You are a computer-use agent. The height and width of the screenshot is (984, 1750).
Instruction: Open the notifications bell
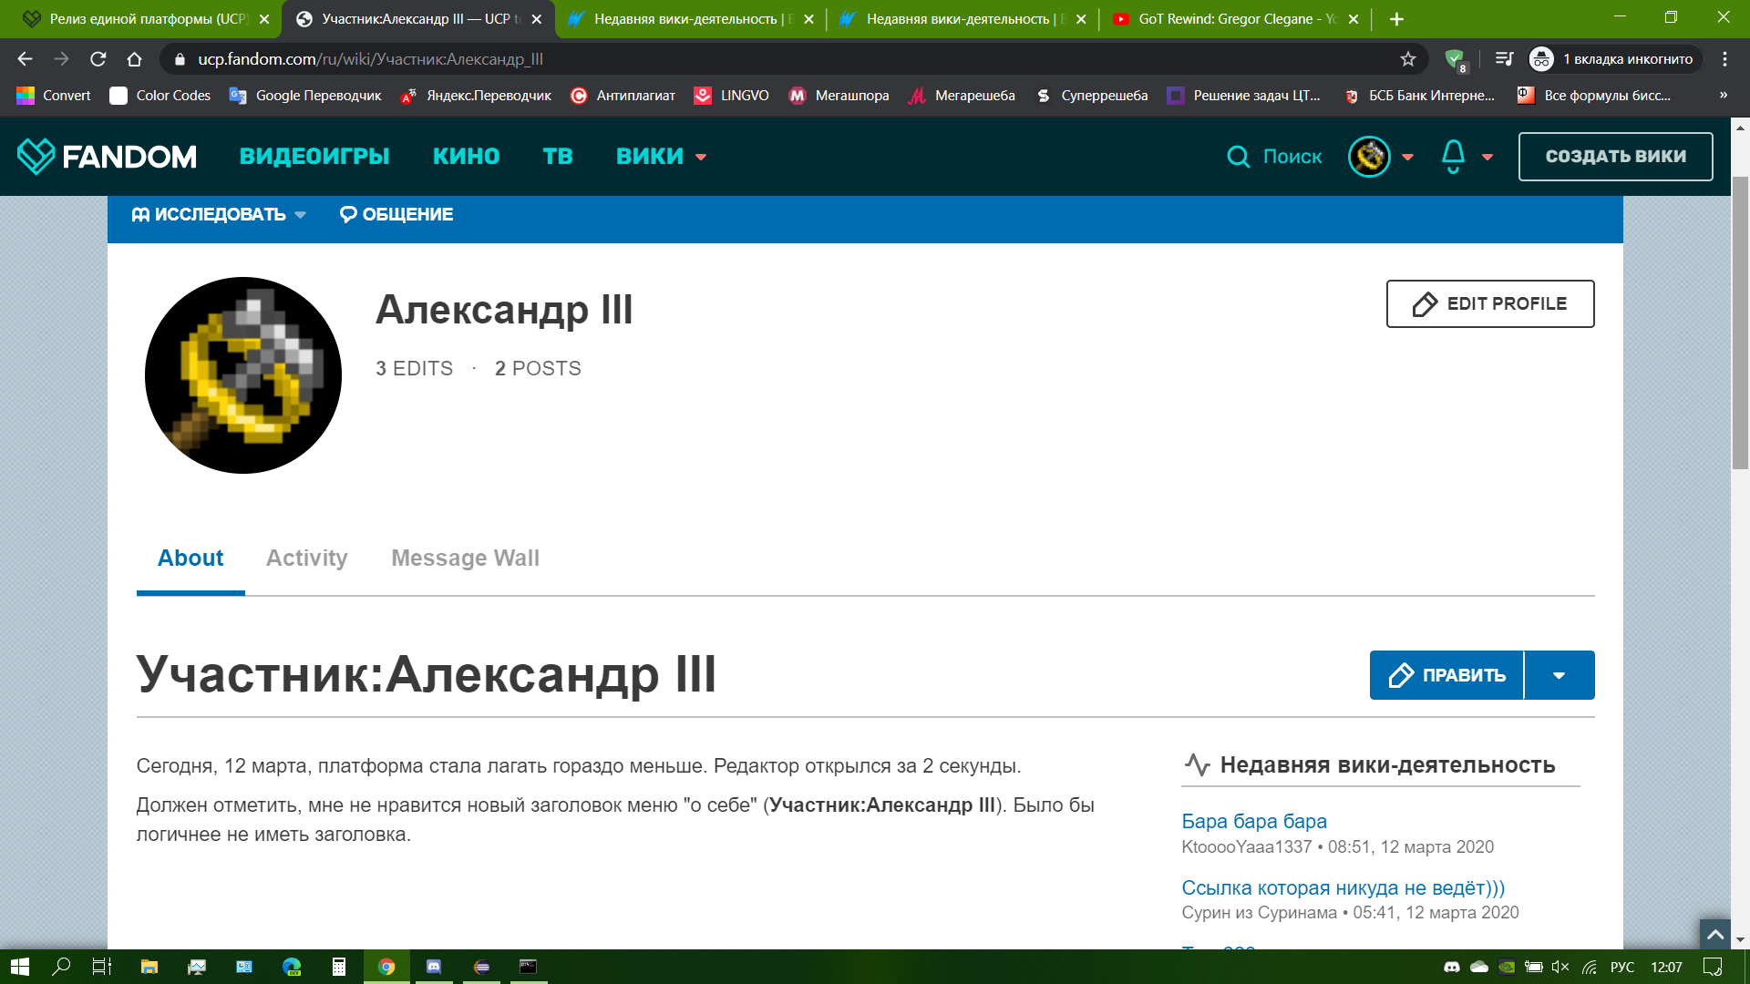[x=1453, y=157]
